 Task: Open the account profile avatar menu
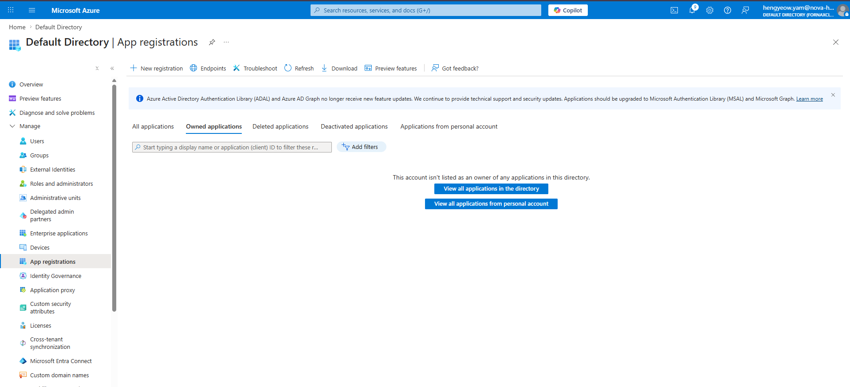[842, 10]
